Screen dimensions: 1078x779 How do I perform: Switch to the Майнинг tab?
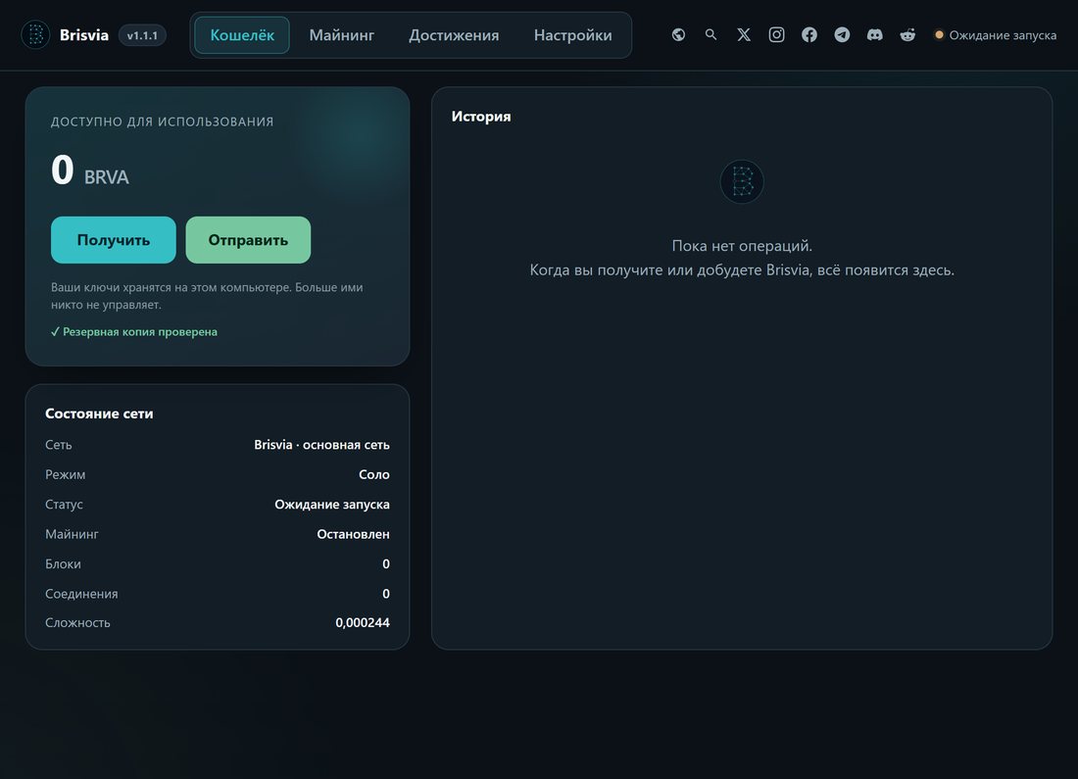[x=342, y=35]
